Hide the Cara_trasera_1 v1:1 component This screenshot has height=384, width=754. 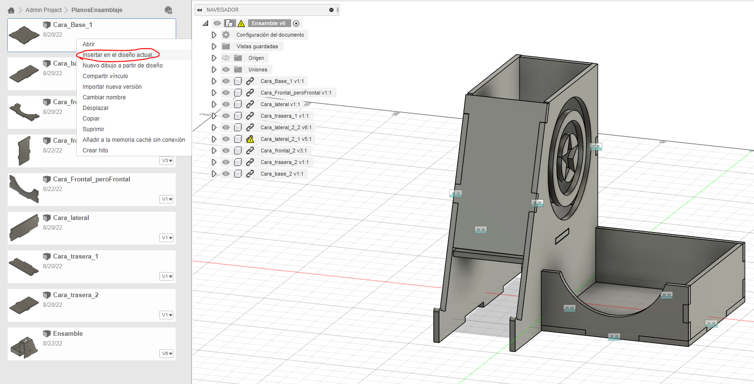pyautogui.click(x=226, y=116)
